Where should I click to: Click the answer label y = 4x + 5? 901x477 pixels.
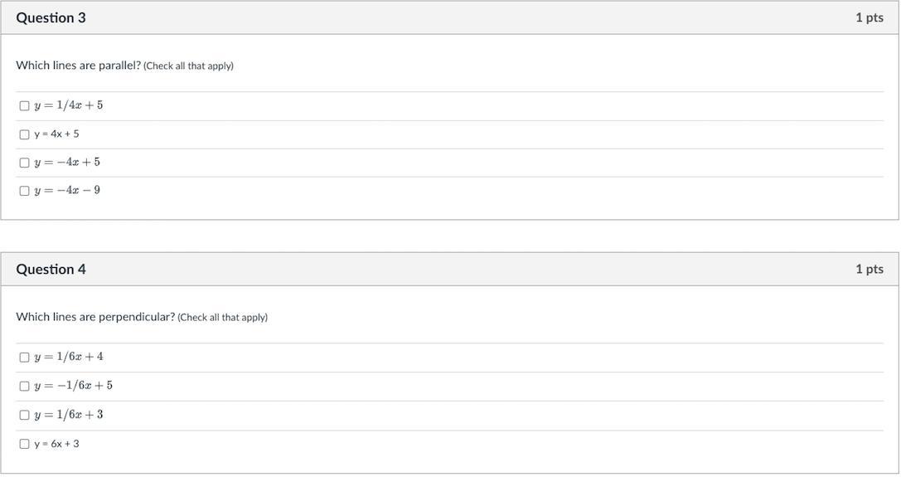click(x=56, y=134)
